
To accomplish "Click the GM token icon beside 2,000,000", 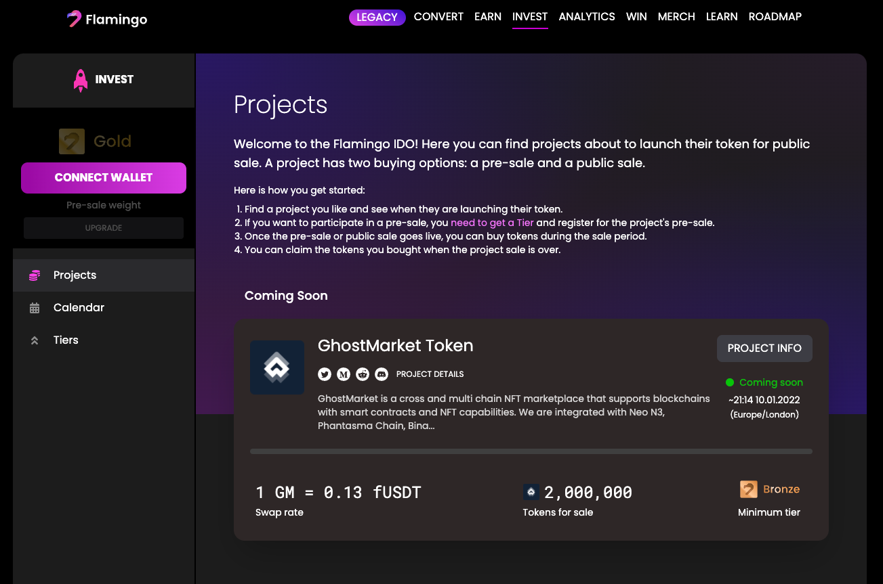I will (531, 492).
